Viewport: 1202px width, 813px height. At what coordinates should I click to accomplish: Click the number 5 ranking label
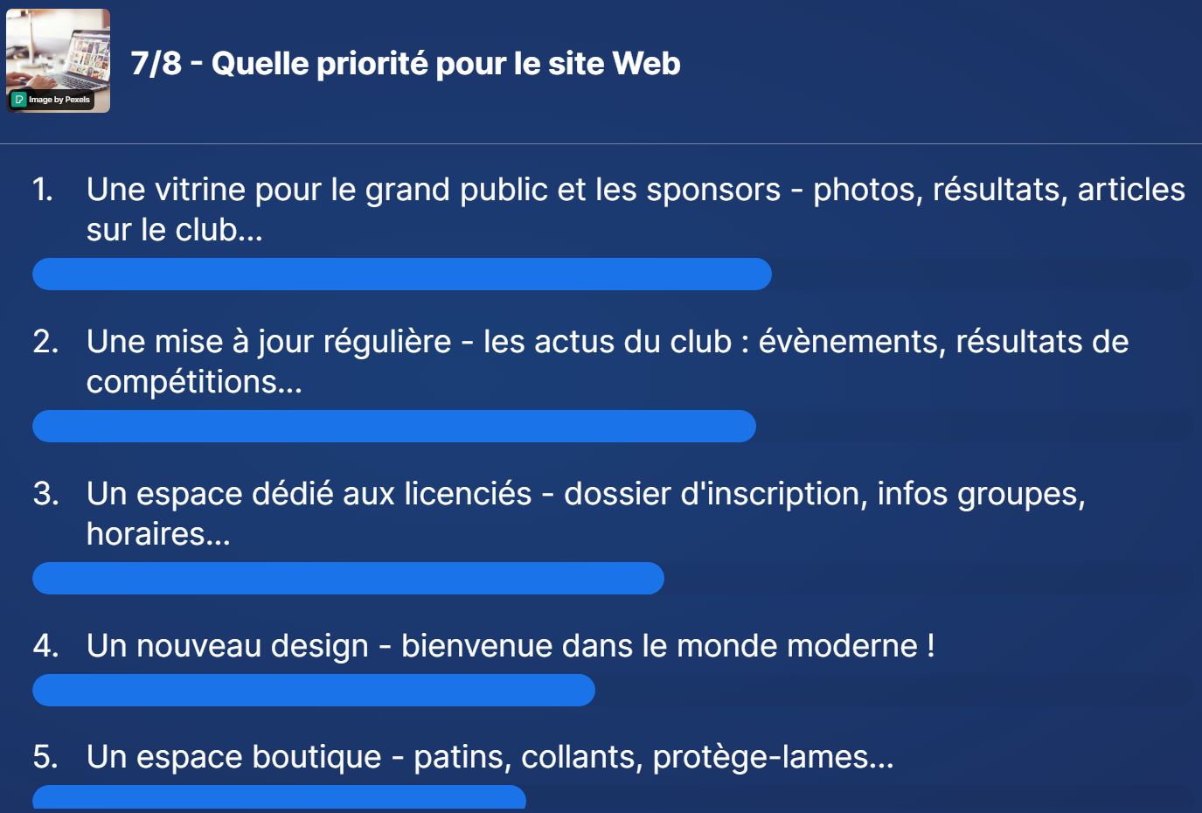pyautogui.click(x=45, y=757)
